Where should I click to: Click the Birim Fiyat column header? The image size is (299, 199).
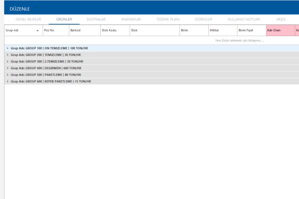(x=252, y=30)
